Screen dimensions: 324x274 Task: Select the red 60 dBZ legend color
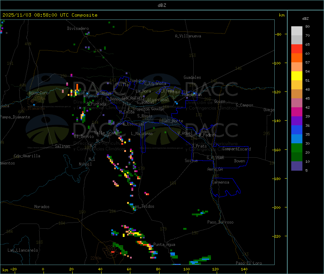point(297,49)
